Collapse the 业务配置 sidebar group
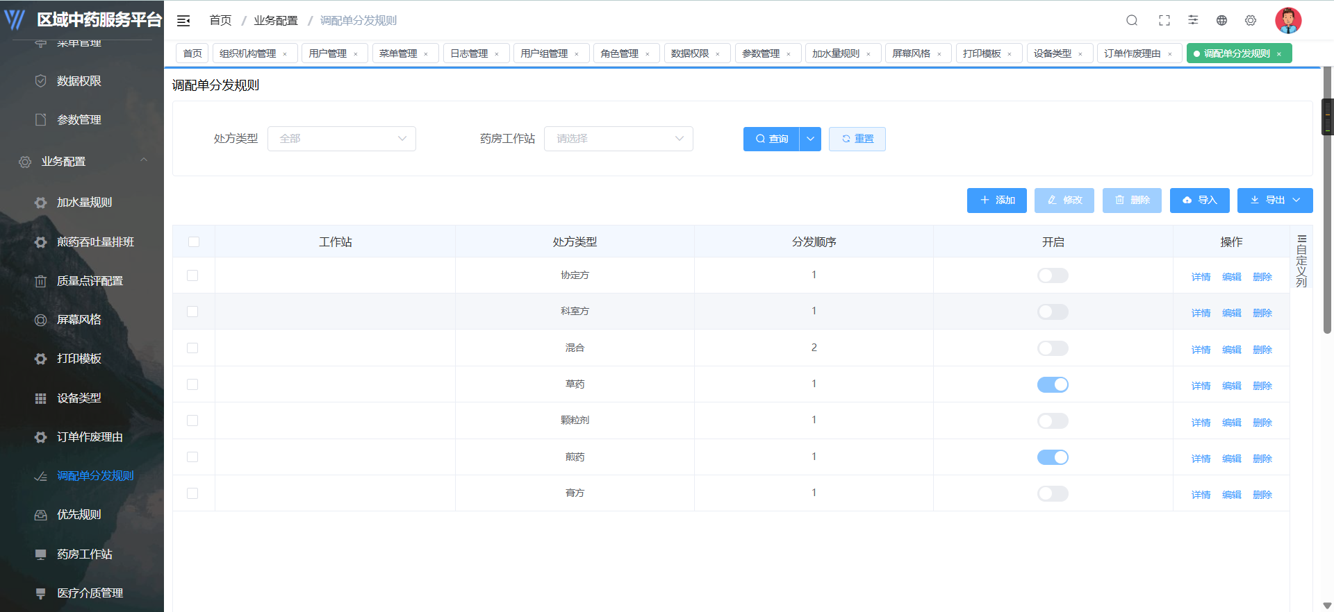 click(x=82, y=162)
